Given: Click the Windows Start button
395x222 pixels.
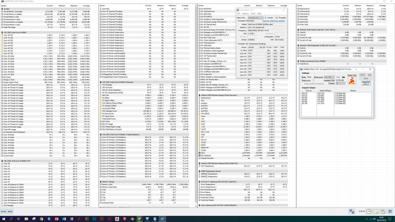Looking at the screenshot, I should click(x=4, y=219).
